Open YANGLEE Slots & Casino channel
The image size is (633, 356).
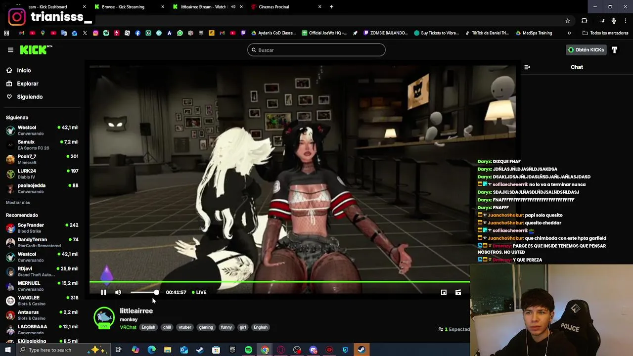click(x=42, y=301)
